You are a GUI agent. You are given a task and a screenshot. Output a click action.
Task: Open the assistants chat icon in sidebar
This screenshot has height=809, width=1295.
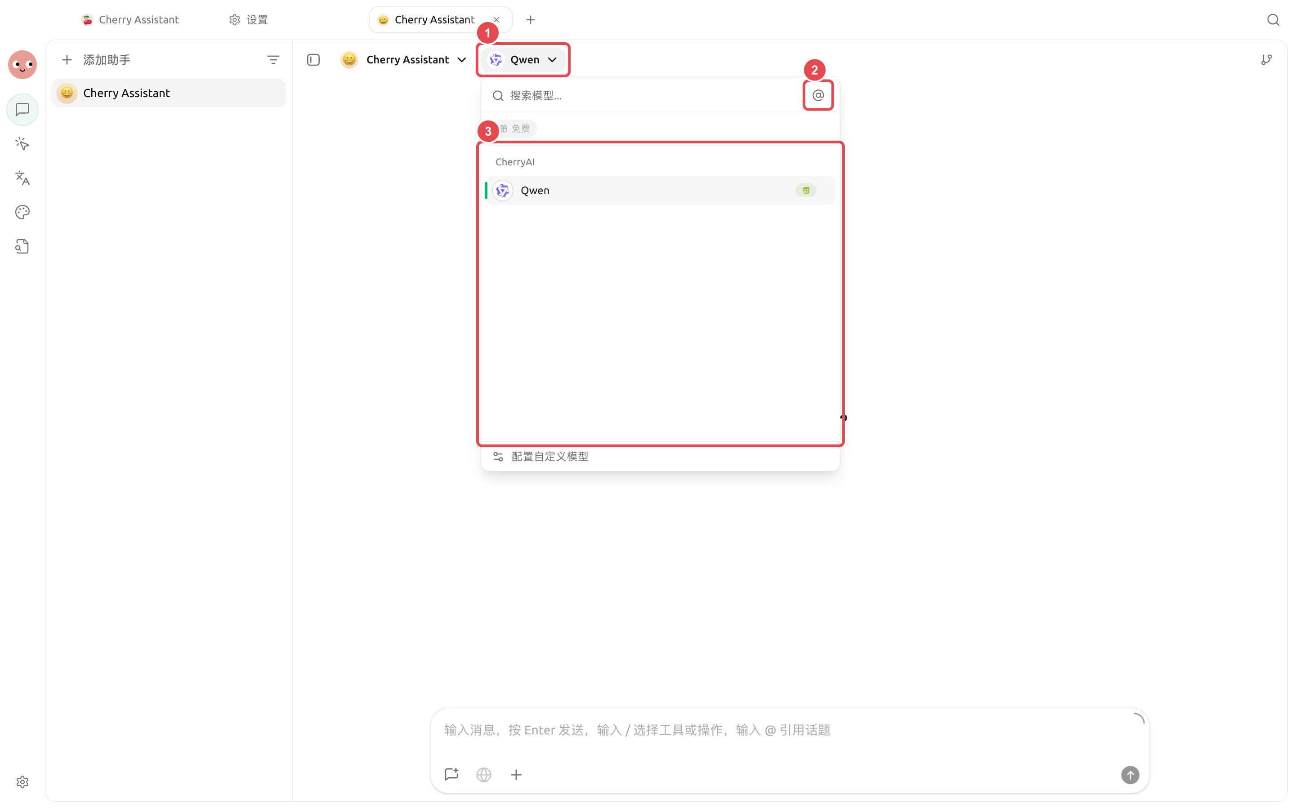pos(22,110)
